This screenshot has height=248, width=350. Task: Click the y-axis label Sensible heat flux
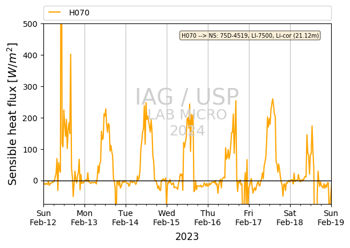tap(13, 114)
